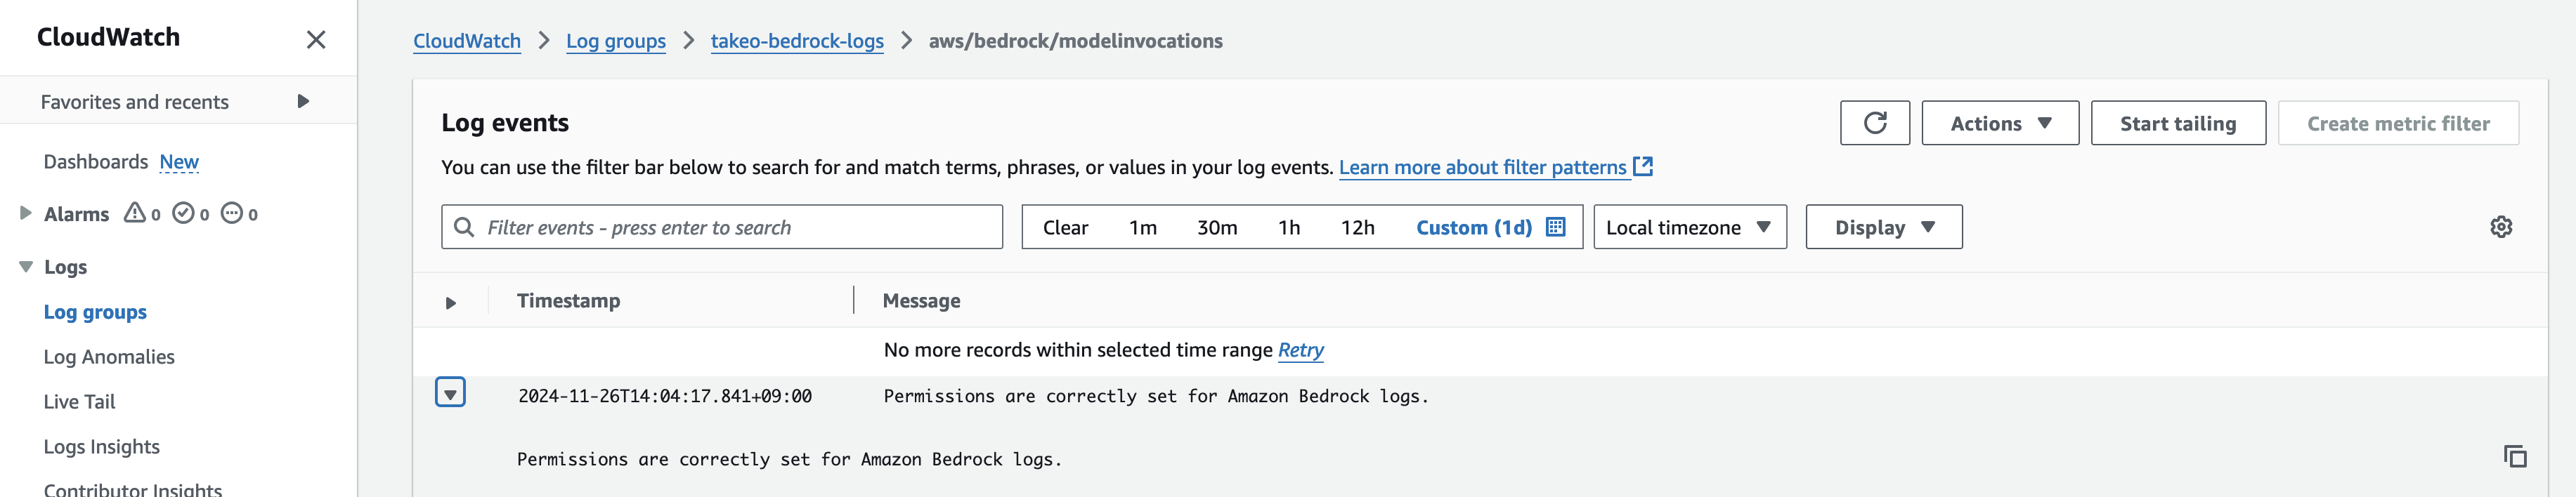
Task: Expand all rows with header arrow
Action: pyautogui.click(x=450, y=302)
